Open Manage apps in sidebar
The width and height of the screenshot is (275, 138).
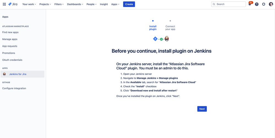point(10,39)
